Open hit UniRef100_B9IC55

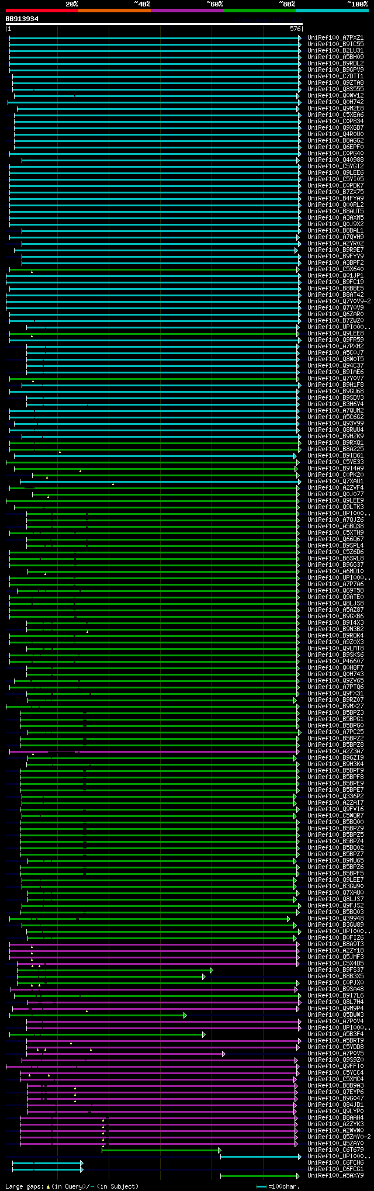coord(335,44)
